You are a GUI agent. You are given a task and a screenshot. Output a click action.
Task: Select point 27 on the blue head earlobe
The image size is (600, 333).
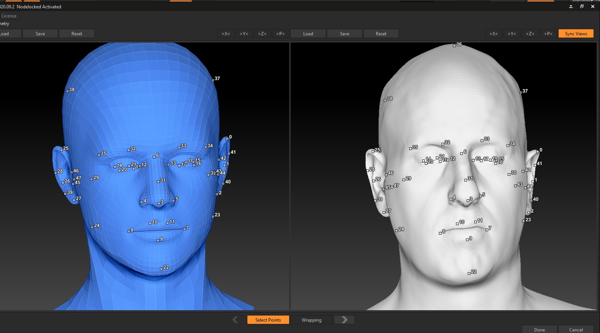click(74, 200)
